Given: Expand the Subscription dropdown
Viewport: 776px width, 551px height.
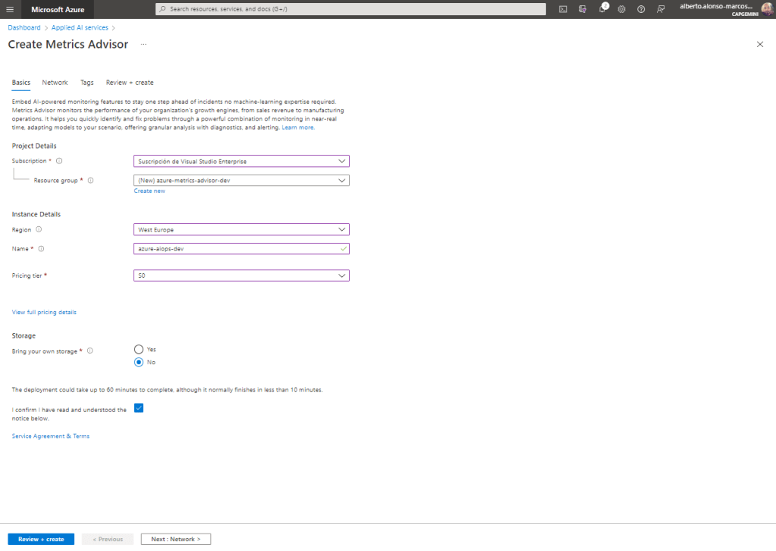Looking at the screenshot, I should [x=241, y=161].
